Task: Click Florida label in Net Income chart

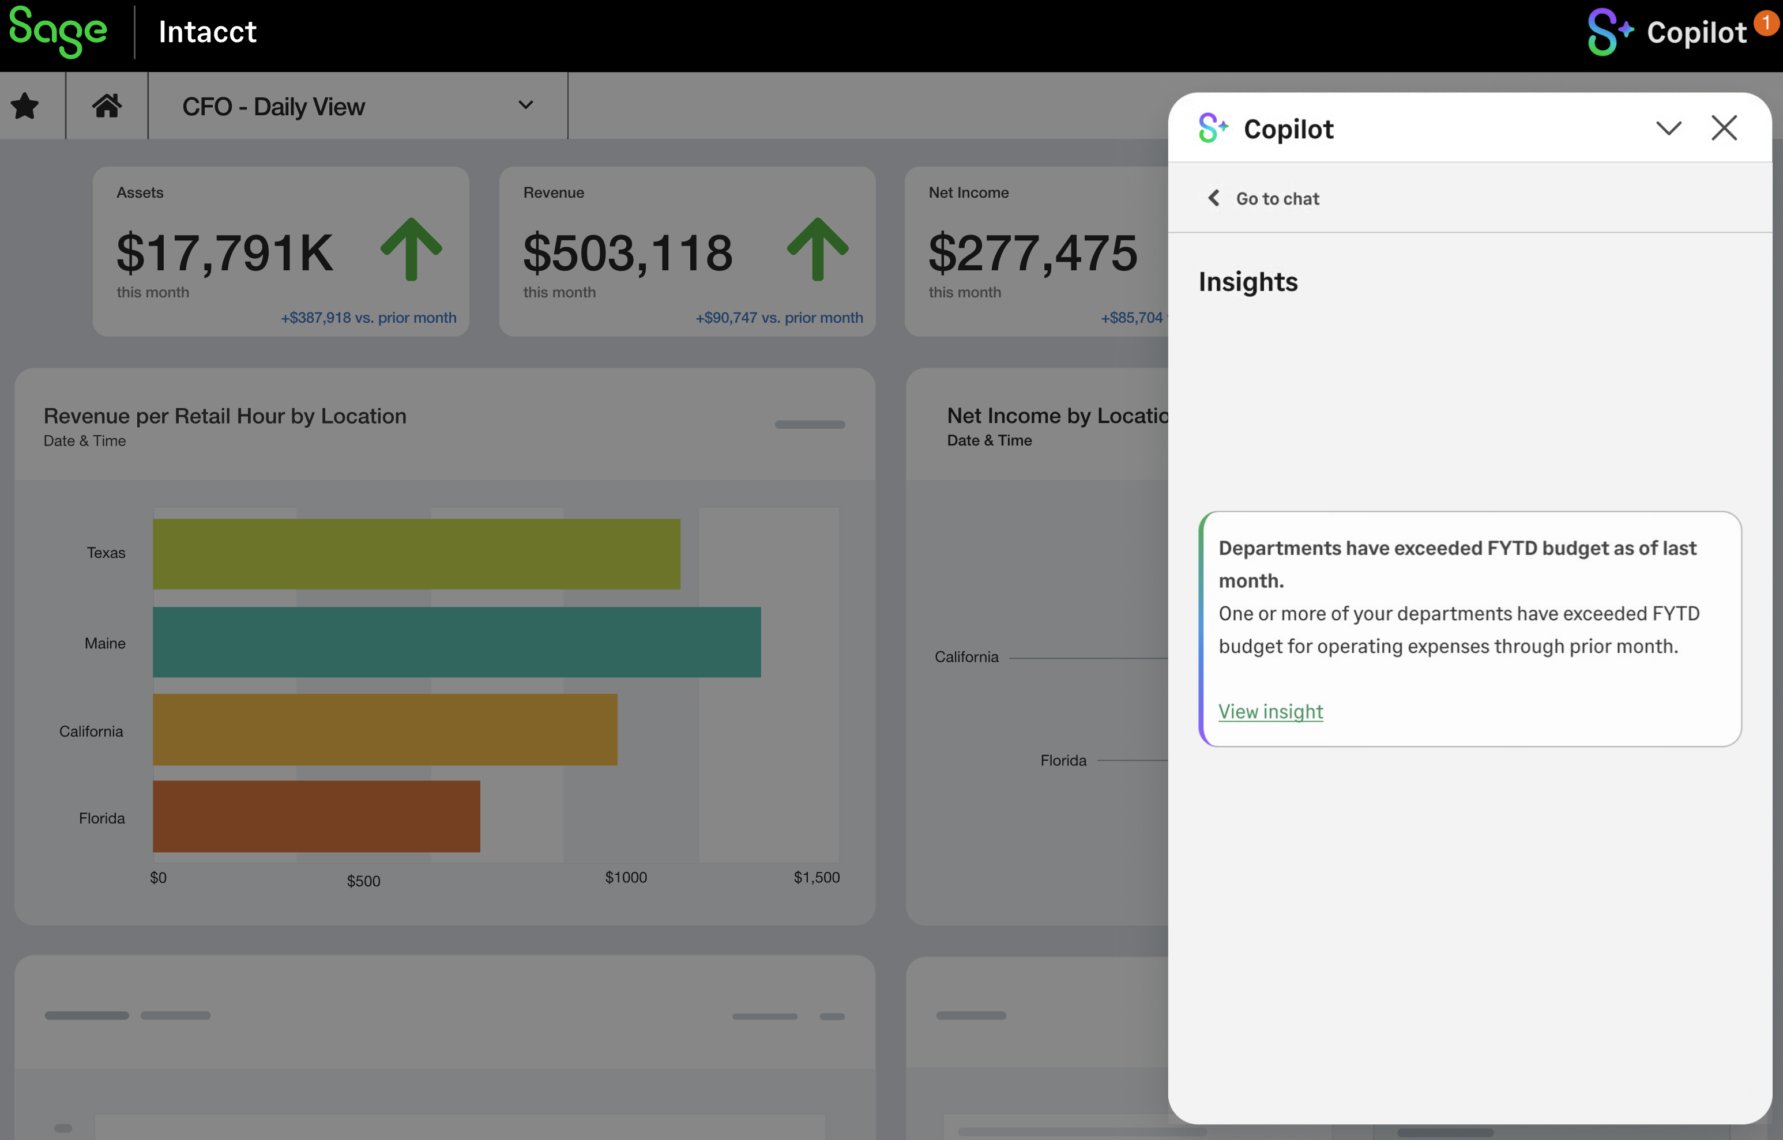Action: point(1063,760)
